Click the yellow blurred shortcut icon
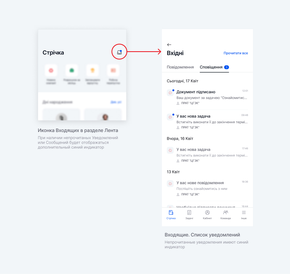The height and width of the screenshot is (274, 290). (92, 70)
